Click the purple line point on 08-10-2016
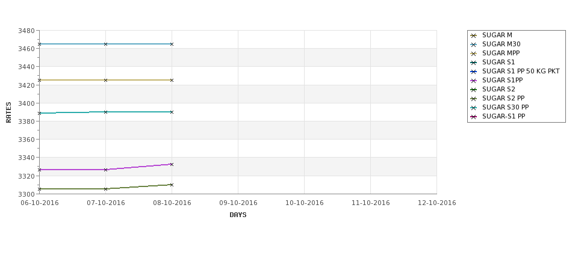Screen dimensions: 587x258 click(x=172, y=164)
